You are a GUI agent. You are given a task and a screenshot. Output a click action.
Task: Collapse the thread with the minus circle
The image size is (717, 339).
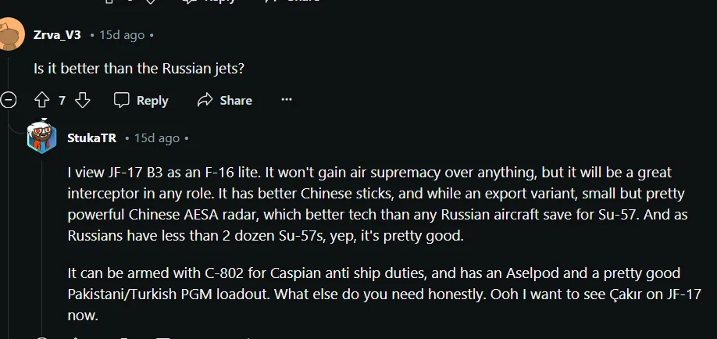(x=9, y=100)
